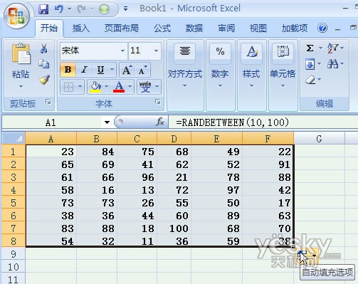Select column D header

[x=174, y=139]
